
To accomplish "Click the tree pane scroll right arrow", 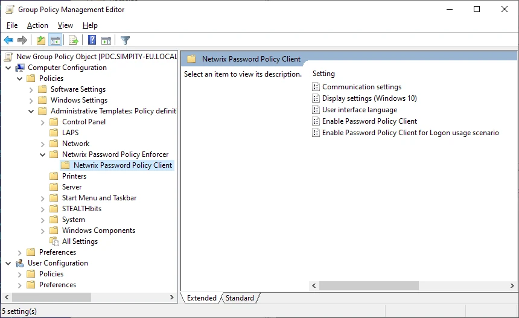I will point(171,297).
